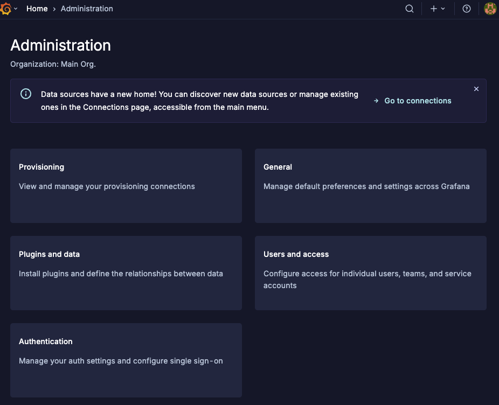Viewport: 499px width, 405px height.
Task: Click the Grafana logo icon
Action: tap(6, 9)
